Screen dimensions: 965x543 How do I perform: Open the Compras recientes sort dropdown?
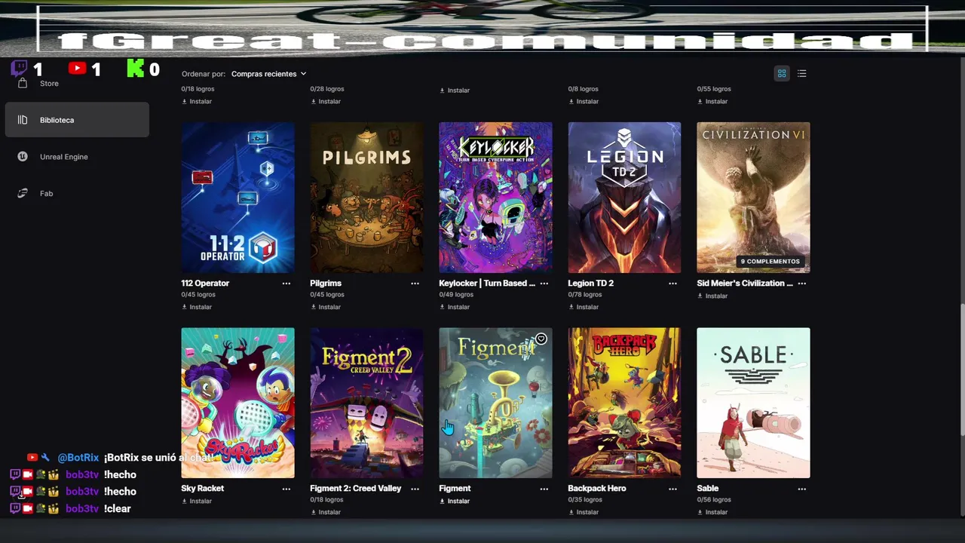pos(269,74)
